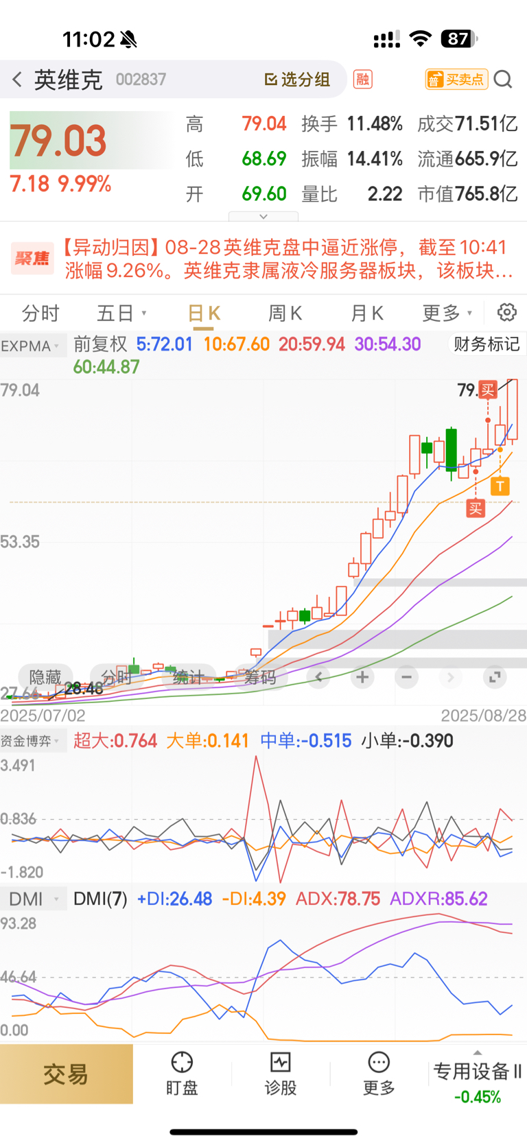The image size is (527, 1145).
Task: Tap the 超大:0.764 legend value
Action: click(115, 741)
